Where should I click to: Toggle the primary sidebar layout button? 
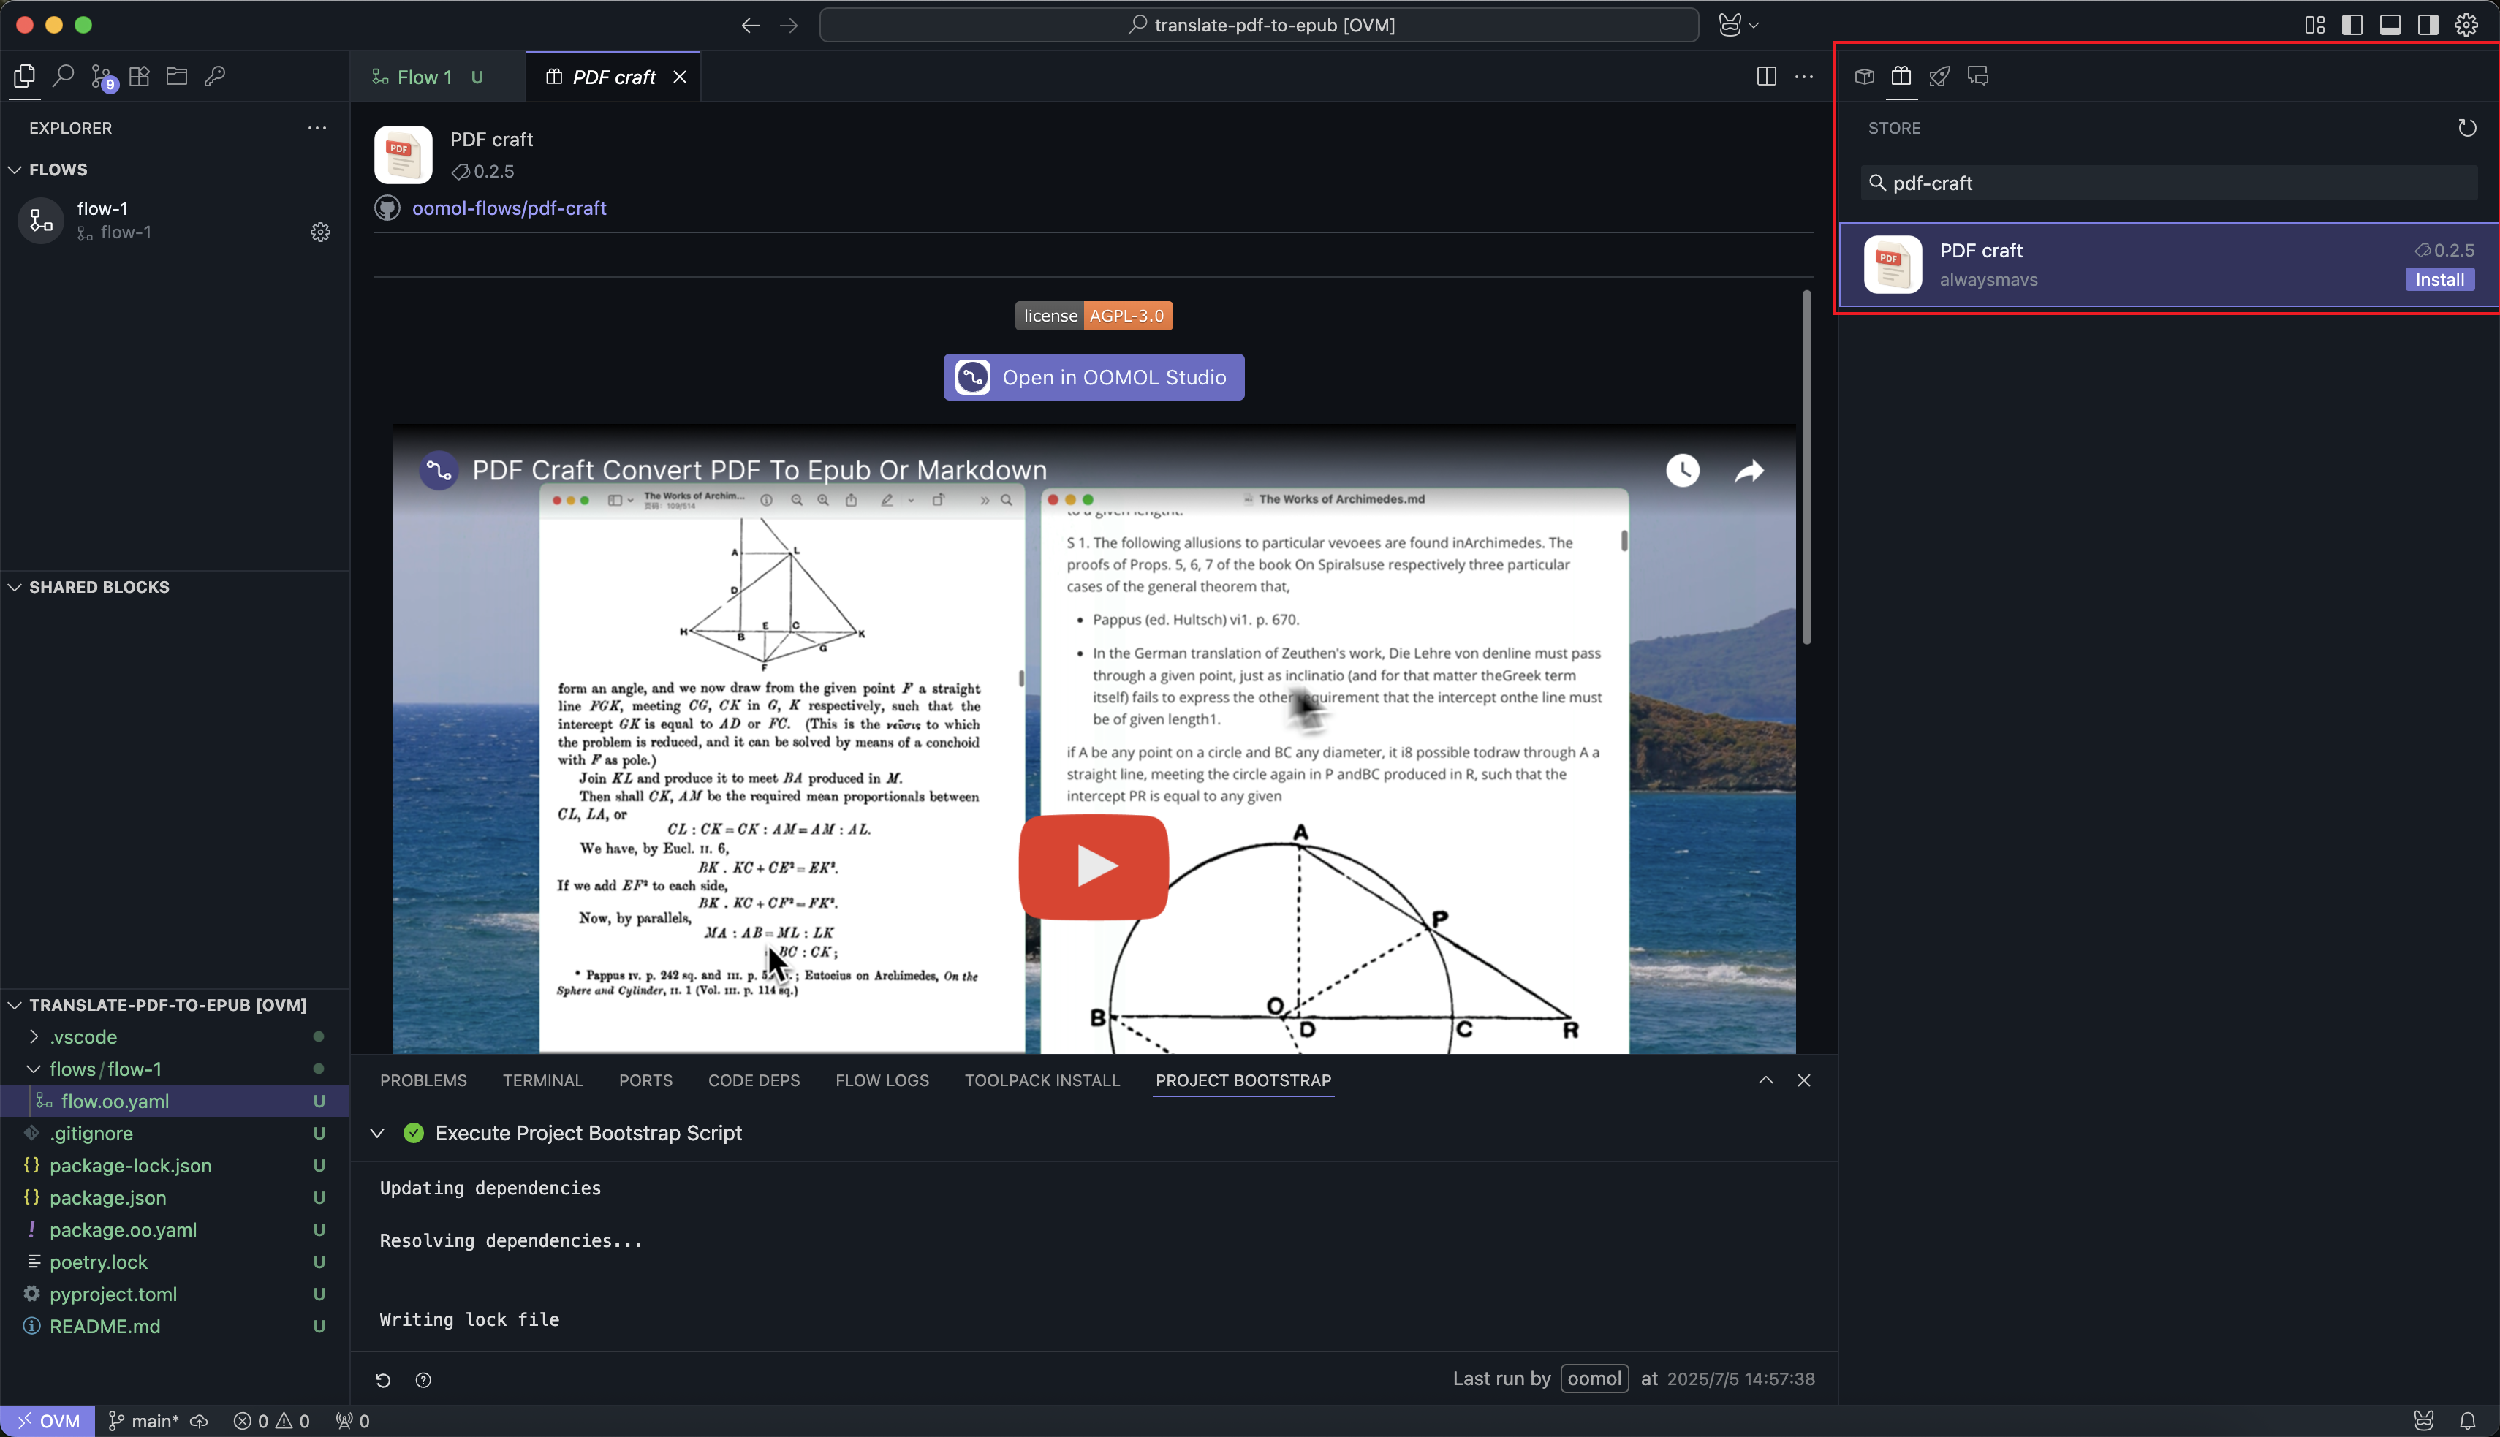2352,25
